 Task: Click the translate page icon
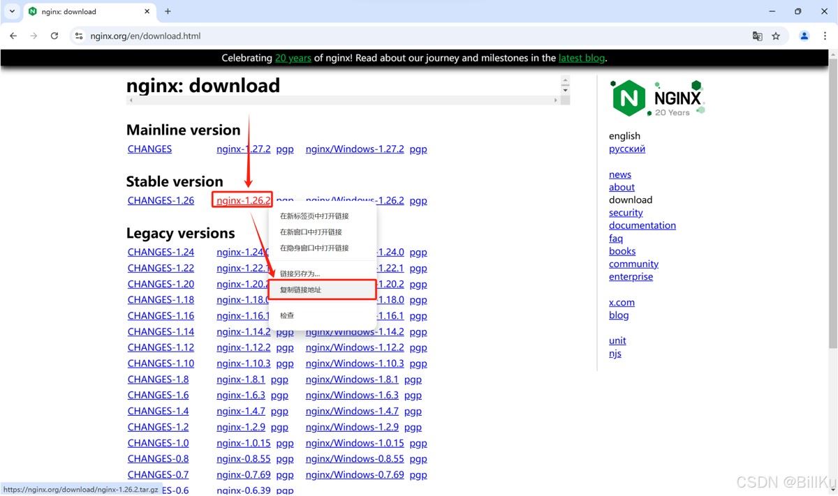(757, 36)
